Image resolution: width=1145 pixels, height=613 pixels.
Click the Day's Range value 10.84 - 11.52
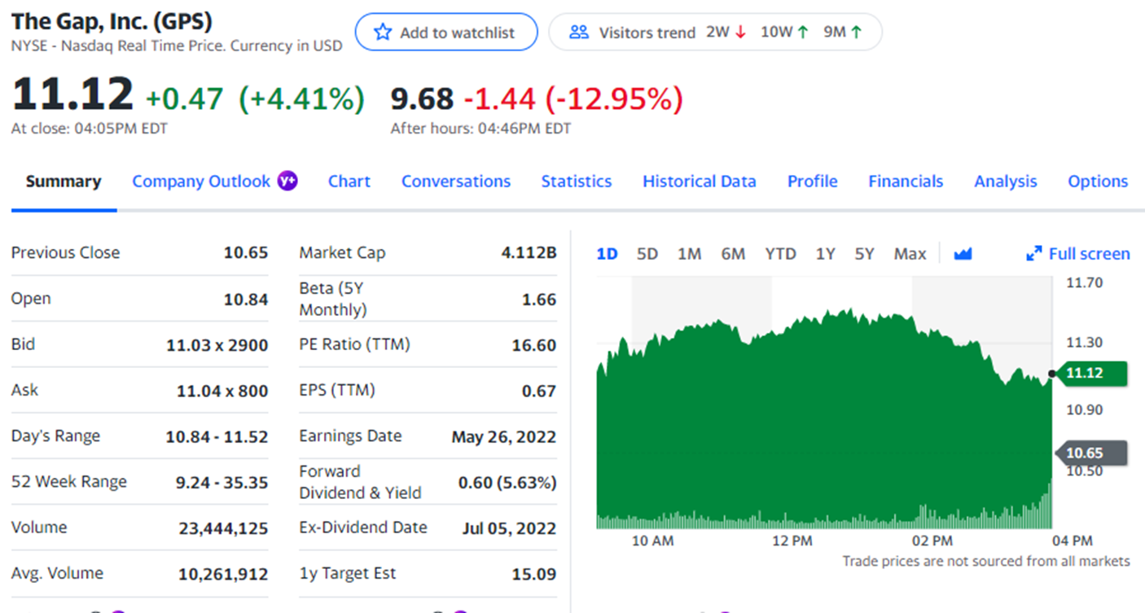coord(217,436)
